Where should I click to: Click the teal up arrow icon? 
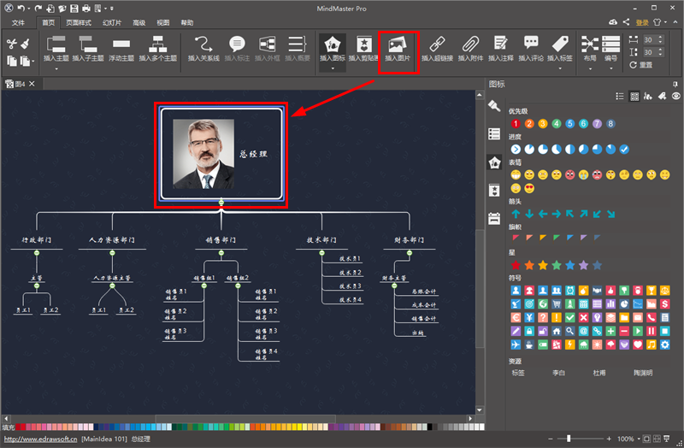(516, 214)
